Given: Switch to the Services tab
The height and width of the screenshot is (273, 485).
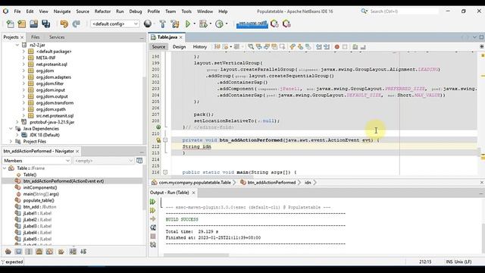Looking at the screenshot, I should click(x=57, y=37).
